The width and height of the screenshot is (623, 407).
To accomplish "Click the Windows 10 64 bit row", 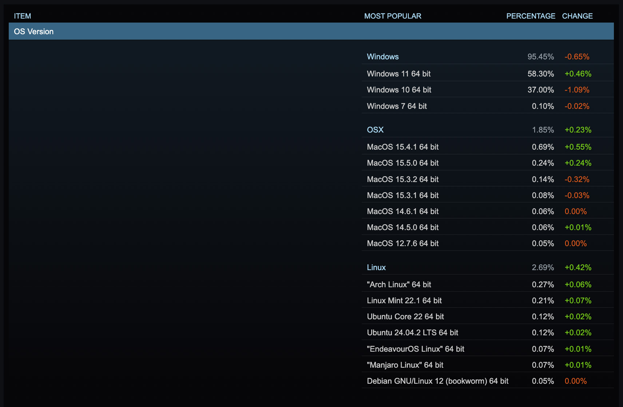I will click(x=488, y=90).
